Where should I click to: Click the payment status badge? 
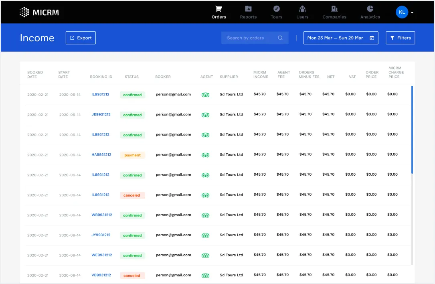[132, 155]
